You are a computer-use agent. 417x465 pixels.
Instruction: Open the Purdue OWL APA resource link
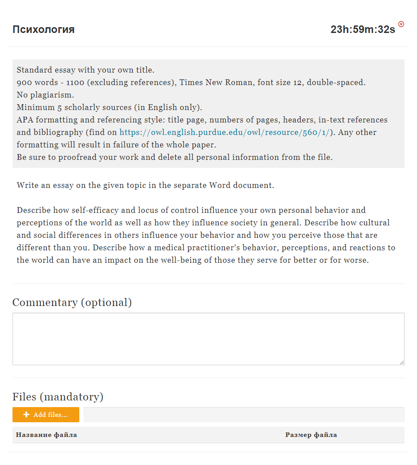225,132
